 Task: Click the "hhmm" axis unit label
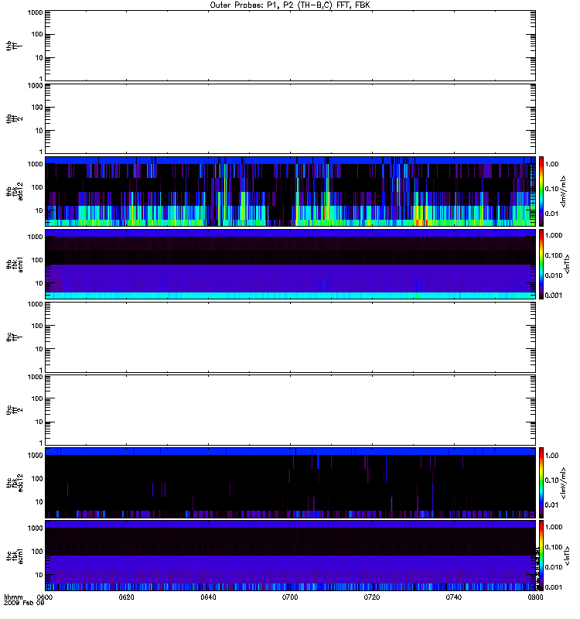pos(14,597)
